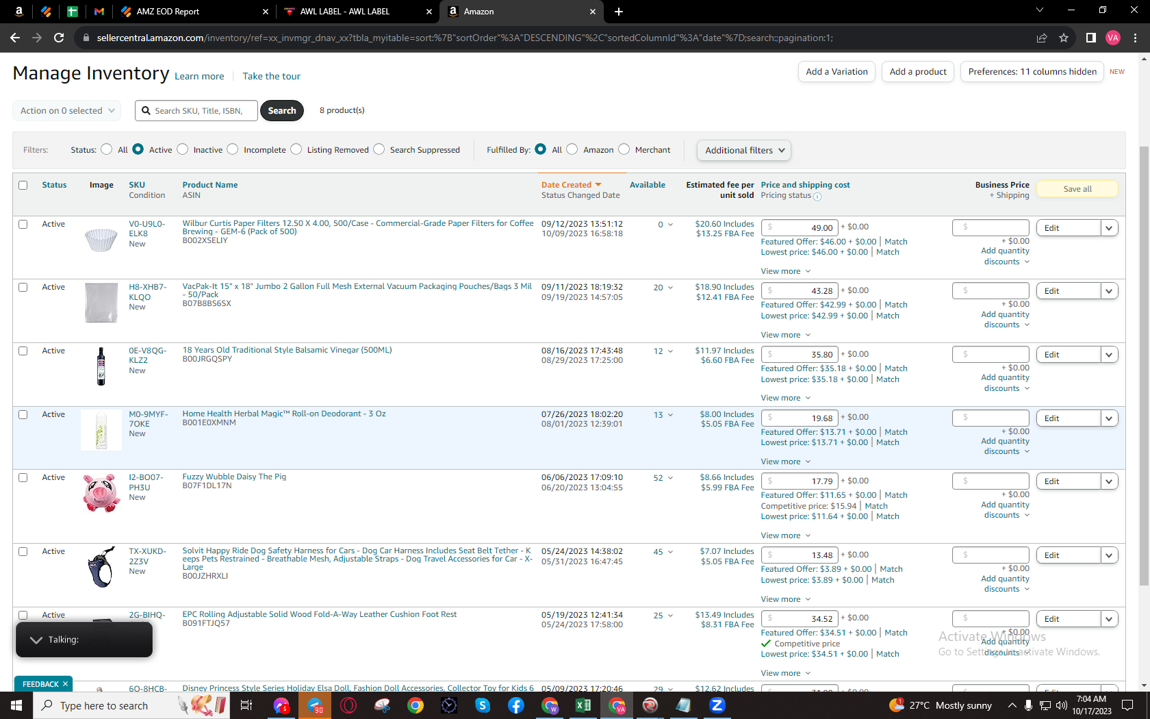1150x719 pixels.
Task: Click the Learn more link
Action: (199, 76)
